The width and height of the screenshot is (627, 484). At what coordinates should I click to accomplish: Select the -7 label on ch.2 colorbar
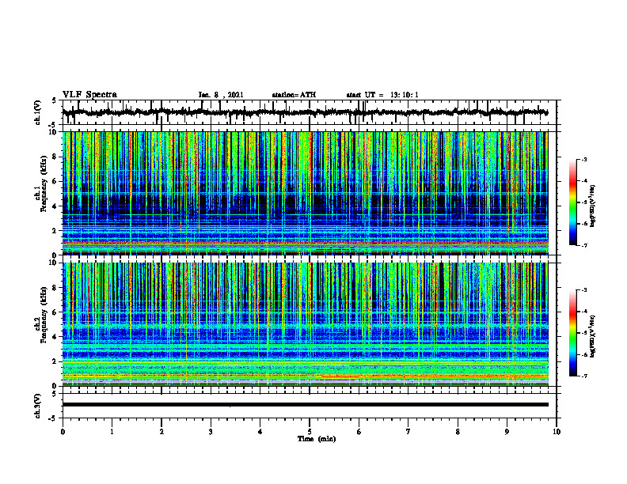point(583,376)
